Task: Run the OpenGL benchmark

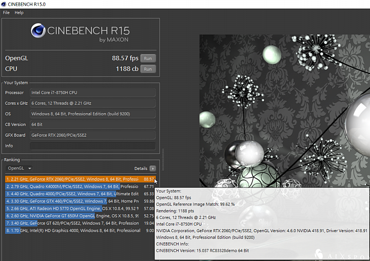Action: [x=148, y=59]
